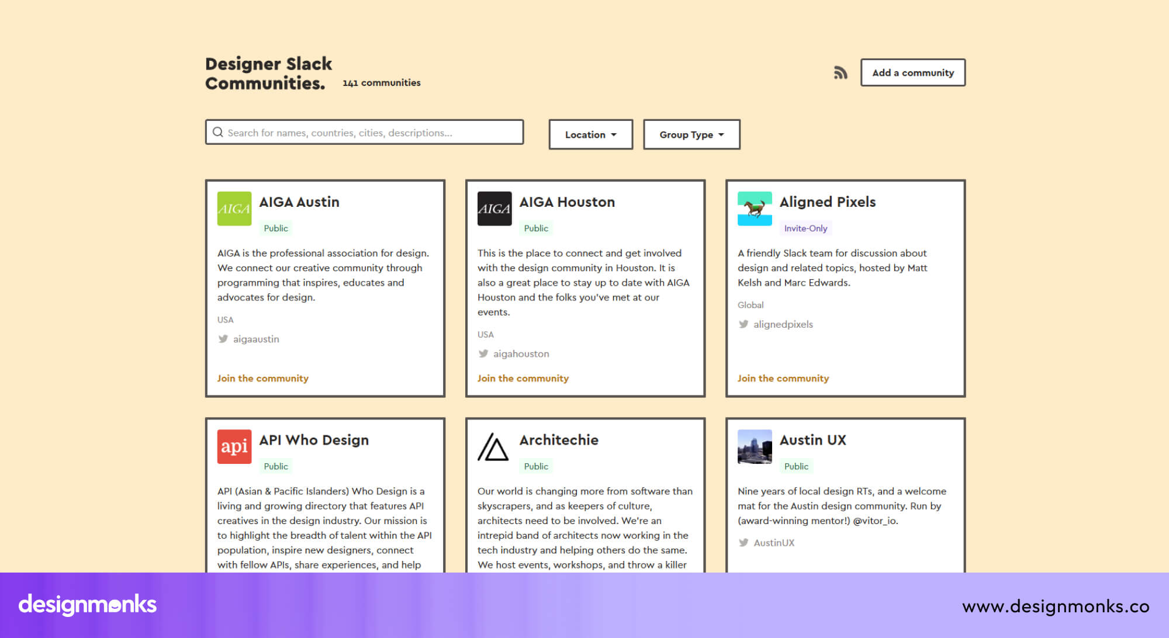Click Twitter bird icon beside alignedpixels

pyautogui.click(x=743, y=324)
